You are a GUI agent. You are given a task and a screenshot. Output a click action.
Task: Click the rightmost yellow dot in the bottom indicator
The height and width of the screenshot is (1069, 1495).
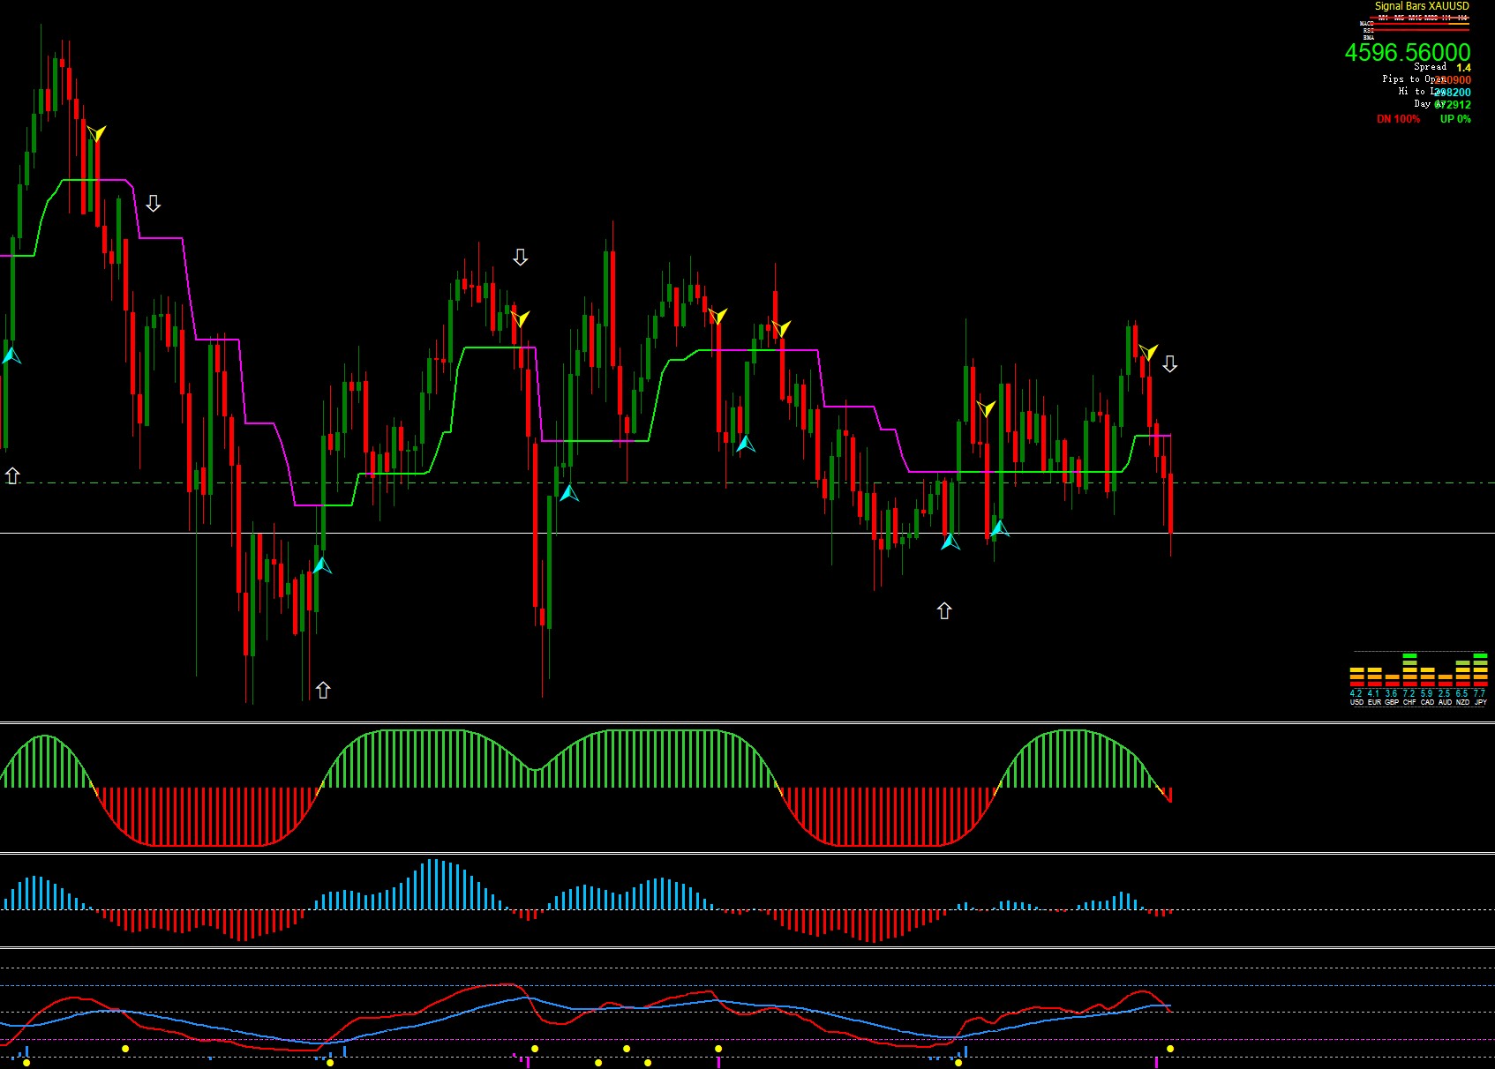point(1170,1049)
